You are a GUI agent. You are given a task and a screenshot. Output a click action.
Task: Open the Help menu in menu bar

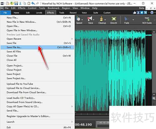(x=95, y=8)
